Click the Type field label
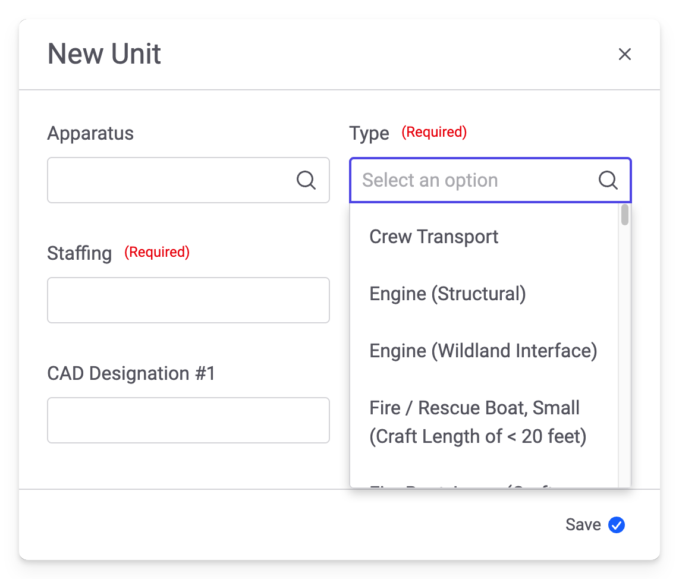Viewport: 679px width, 579px height. click(369, 133)
